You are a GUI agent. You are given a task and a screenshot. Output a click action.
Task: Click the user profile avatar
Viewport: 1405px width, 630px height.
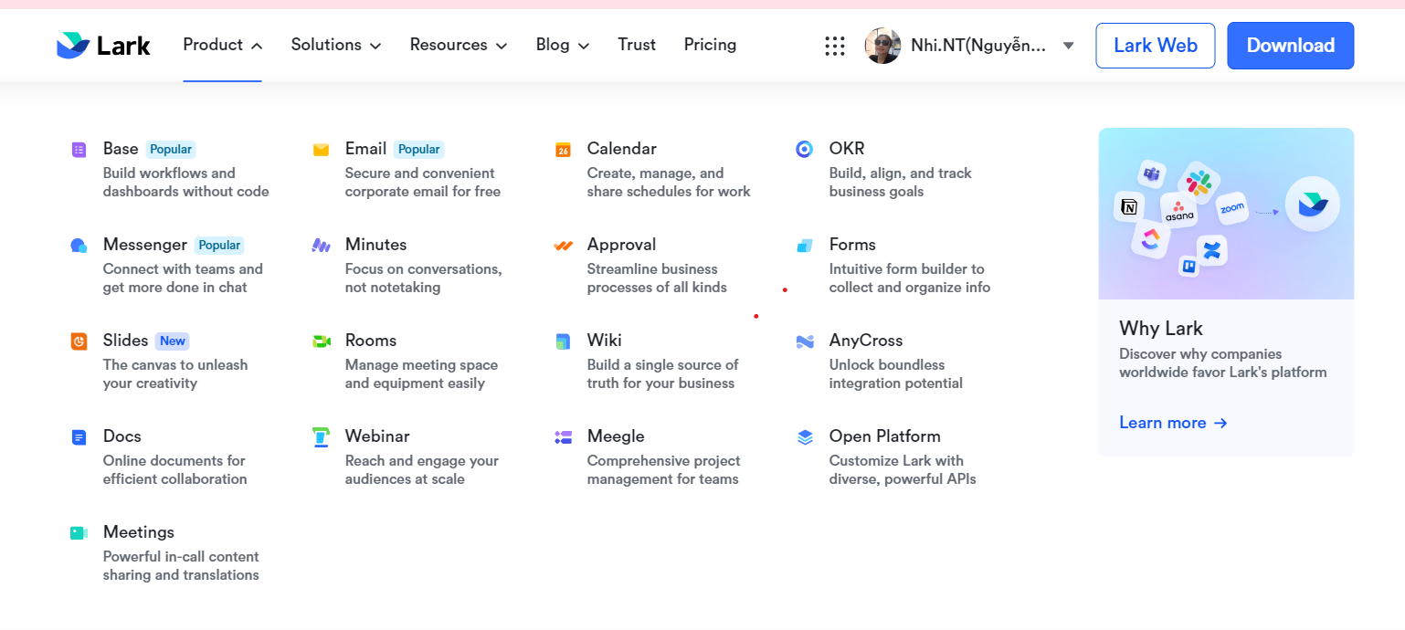882,46
